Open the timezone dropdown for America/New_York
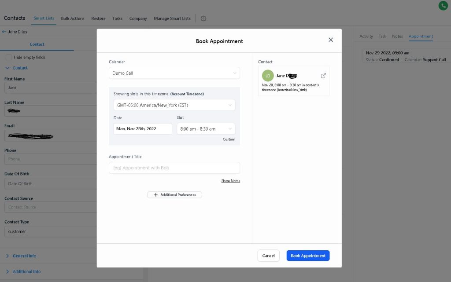This screenshot has height=282, width=451. (174, 105)
